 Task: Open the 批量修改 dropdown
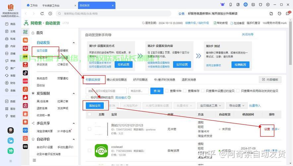[x=184, y=106]
